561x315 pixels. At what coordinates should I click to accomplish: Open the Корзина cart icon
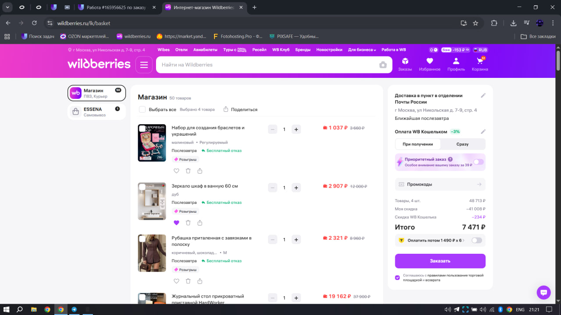coord(480,64)
